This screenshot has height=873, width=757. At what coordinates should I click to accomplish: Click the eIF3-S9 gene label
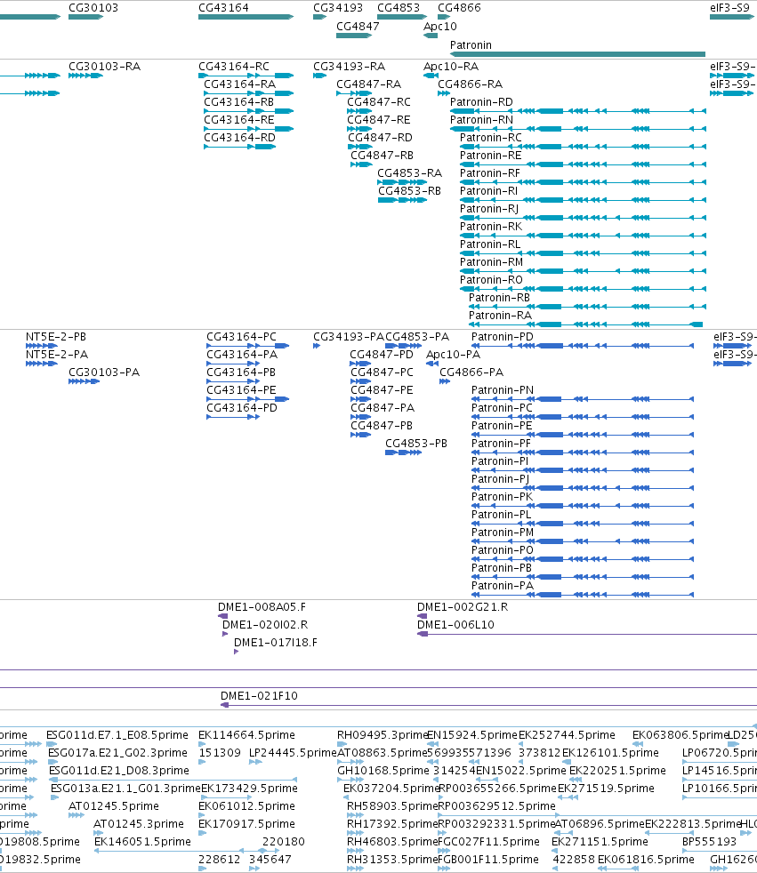729,8
